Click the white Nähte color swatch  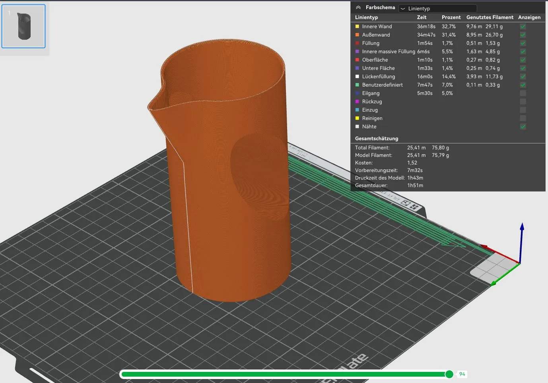coord(357,127)
